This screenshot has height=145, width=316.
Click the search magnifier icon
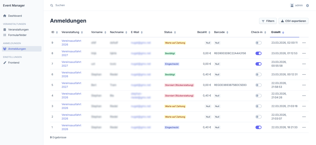[52, 5]
